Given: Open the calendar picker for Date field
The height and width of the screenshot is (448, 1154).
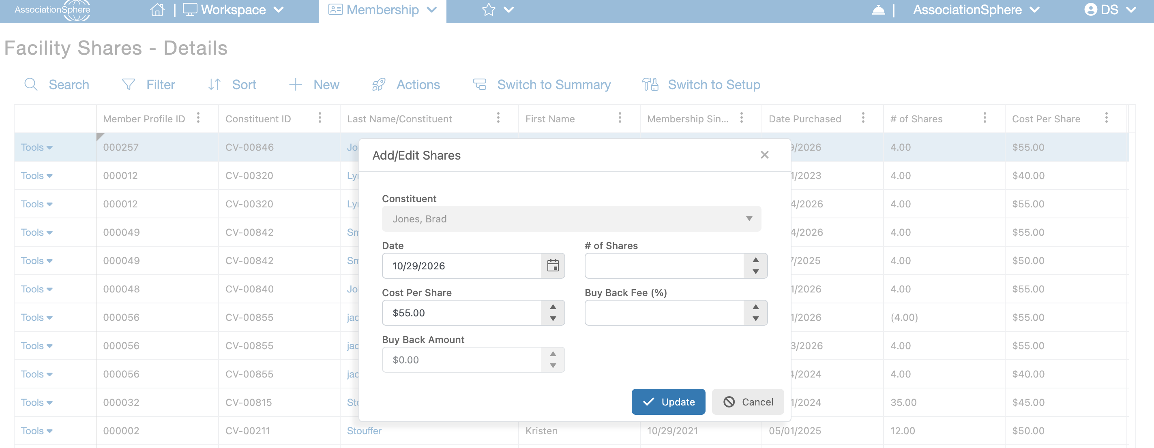Looking at the screenshot, I should [553, 266].
